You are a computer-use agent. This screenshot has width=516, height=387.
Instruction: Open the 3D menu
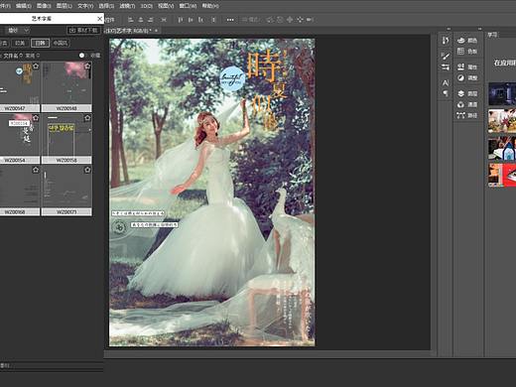click(x=147, y=6)
